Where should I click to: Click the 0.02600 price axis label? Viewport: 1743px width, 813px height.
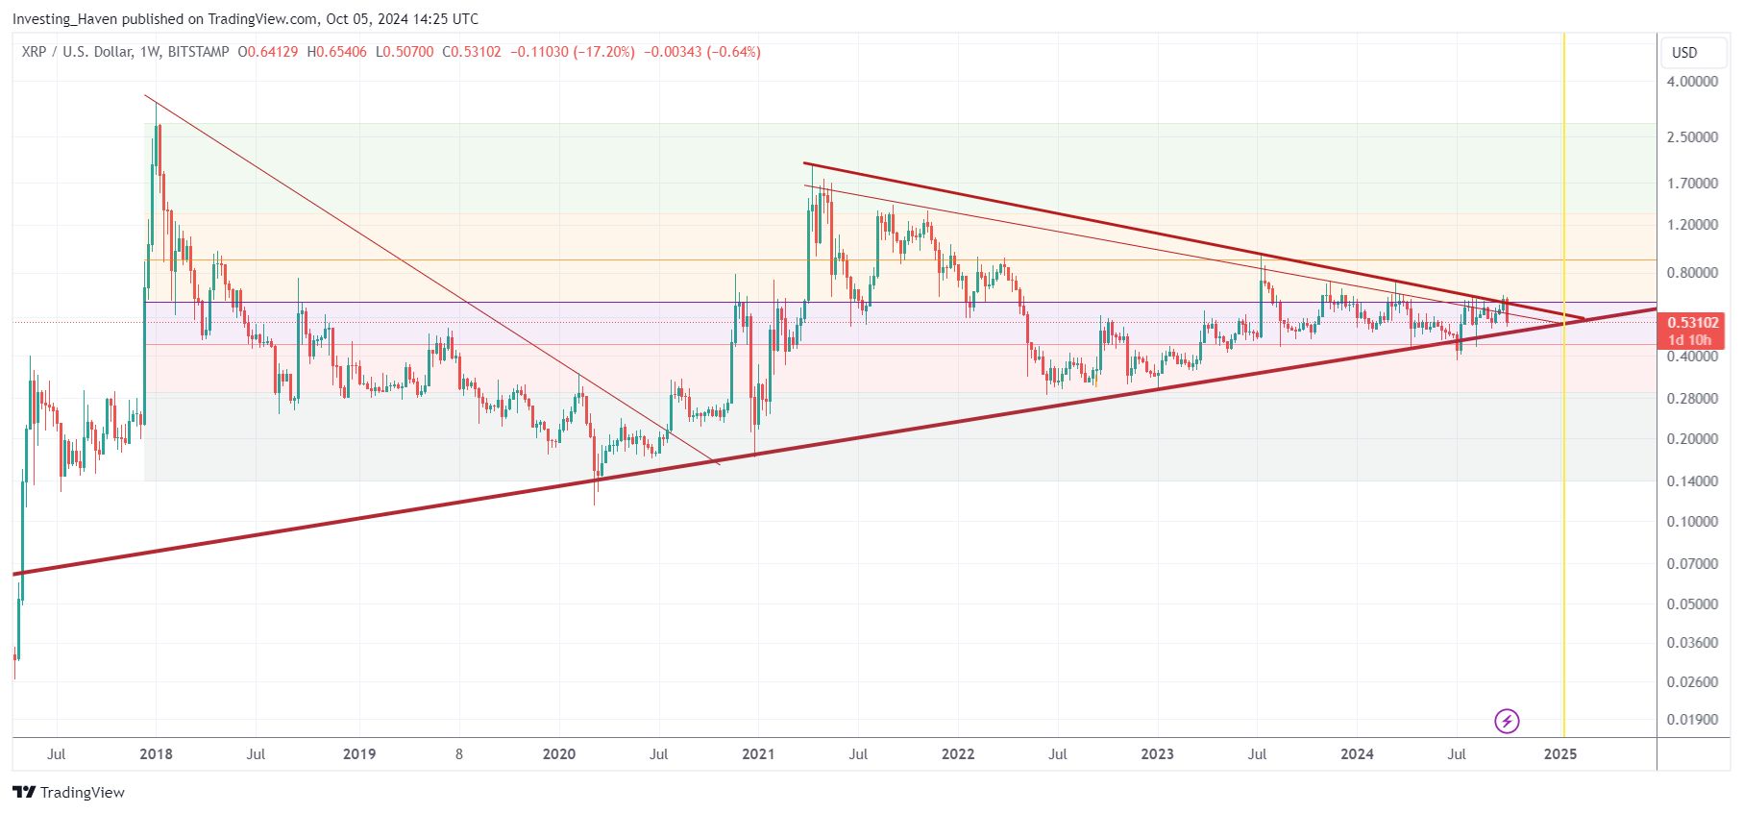(1692, 682)
